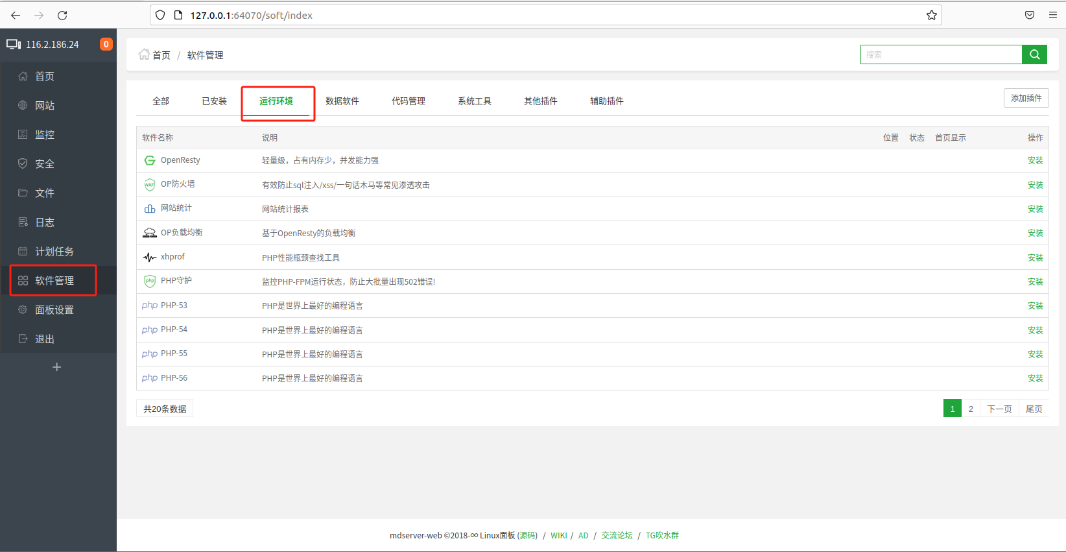Screen dimensions: 1066x552
Task: Click the php logo for PHP-56
Action: coord(150,378)
